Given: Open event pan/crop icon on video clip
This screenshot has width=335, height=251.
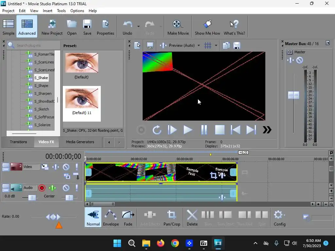Looking at the screenshot, I should tap(213, 176).
